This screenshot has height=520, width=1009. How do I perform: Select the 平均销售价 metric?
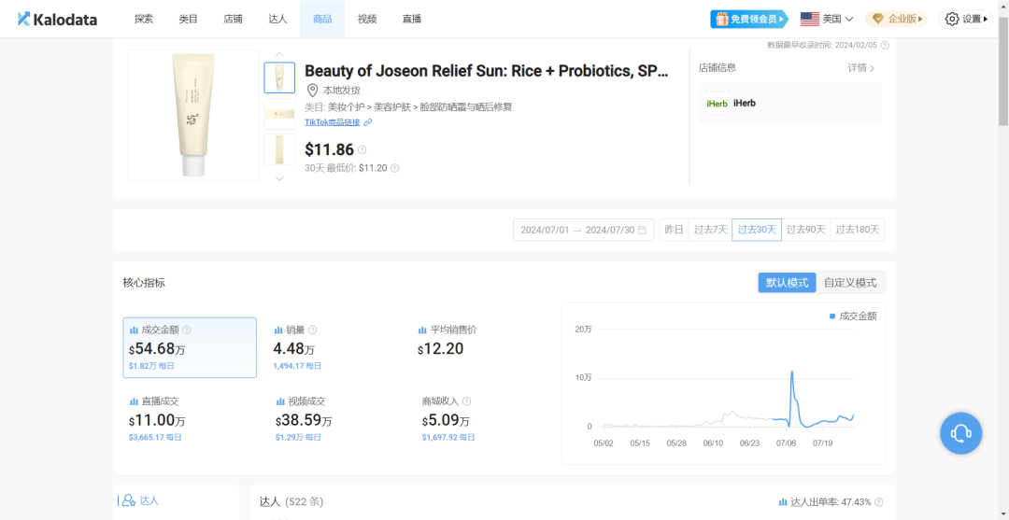(x=479, y=347)
